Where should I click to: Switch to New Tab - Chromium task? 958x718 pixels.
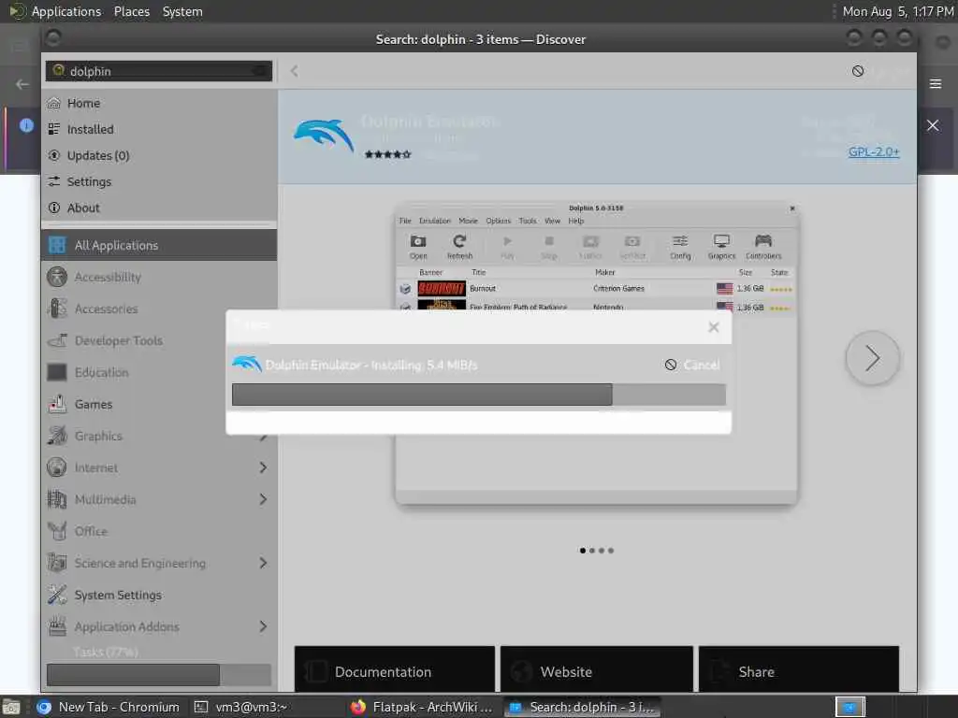click(x=109, y=707)
